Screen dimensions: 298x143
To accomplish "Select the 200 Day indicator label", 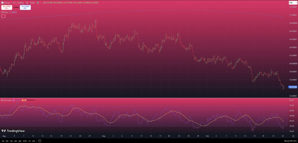I will coord(4,12).
